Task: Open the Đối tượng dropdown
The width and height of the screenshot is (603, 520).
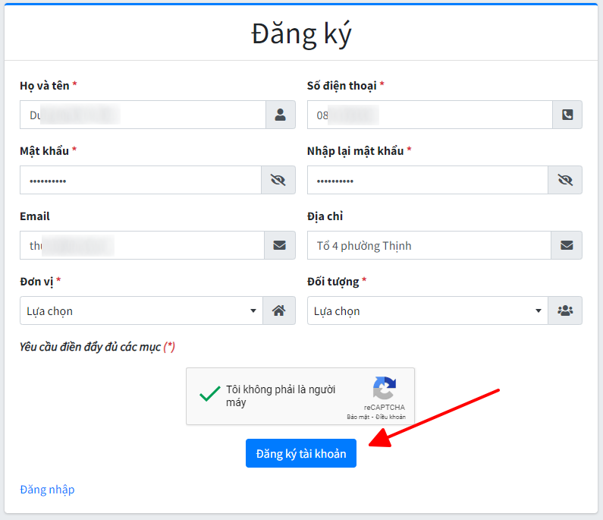Action: click(428, 310)
